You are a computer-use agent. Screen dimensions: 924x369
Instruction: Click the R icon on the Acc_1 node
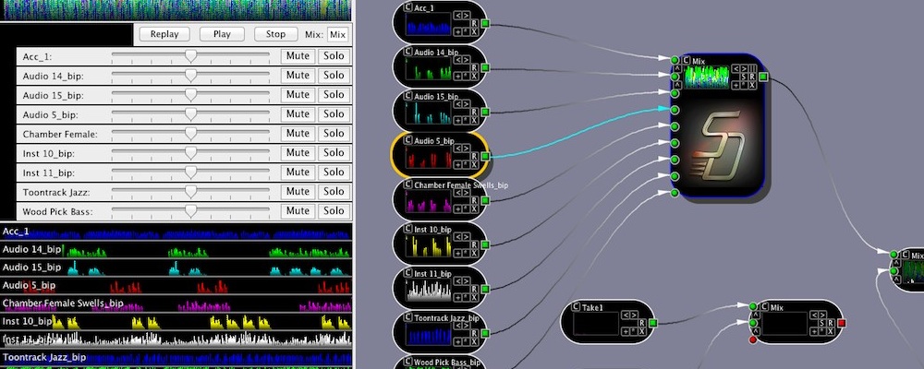coord(474,24)
